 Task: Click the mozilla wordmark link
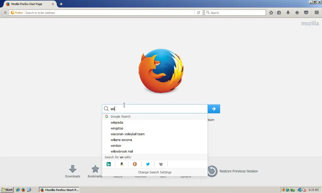click(x=310, y=23)
